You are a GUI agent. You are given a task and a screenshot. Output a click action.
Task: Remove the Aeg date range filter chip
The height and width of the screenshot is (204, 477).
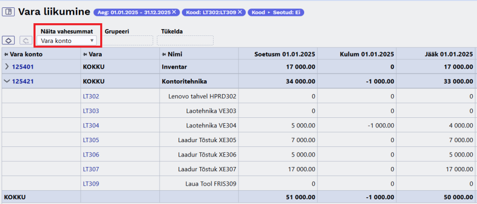174,12
